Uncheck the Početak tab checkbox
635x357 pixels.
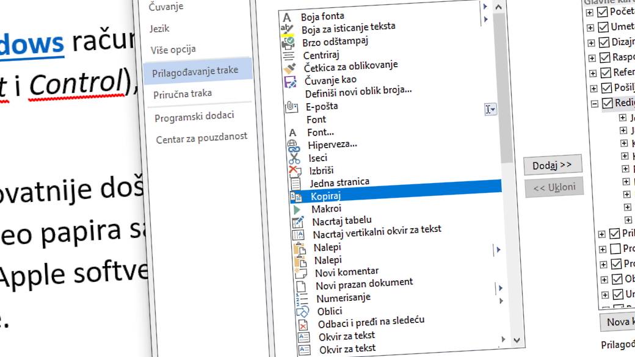tap(604, 11)
